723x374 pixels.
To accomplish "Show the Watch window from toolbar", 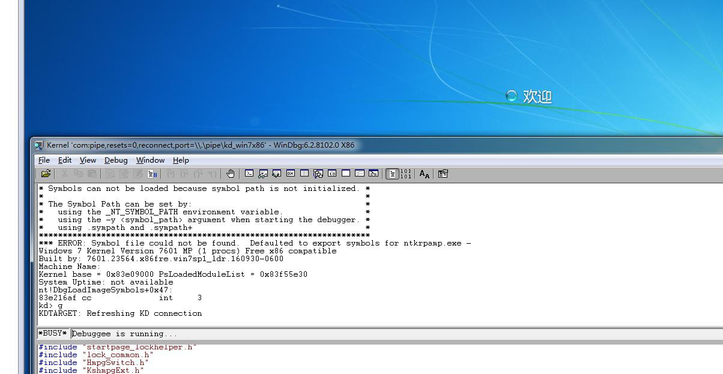I will coord(263,174).
